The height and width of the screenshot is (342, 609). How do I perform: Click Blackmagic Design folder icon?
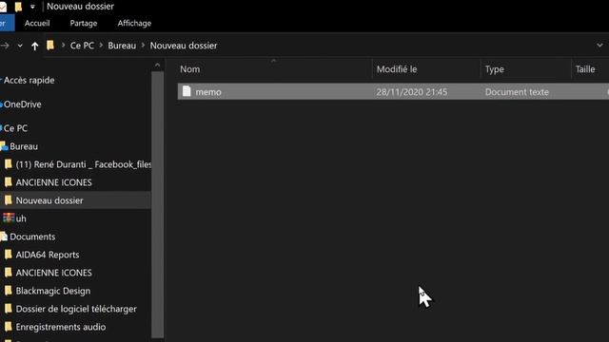tap(9, 291)
